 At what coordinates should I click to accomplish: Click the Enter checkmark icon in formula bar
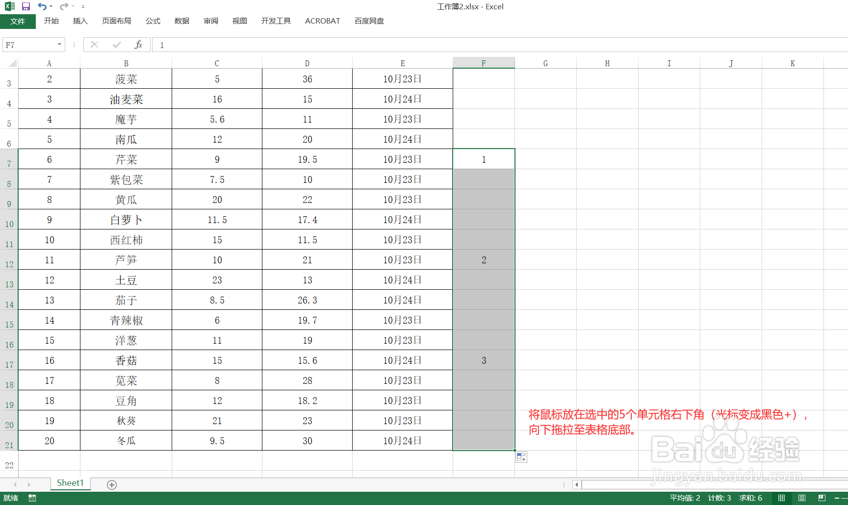117,45
